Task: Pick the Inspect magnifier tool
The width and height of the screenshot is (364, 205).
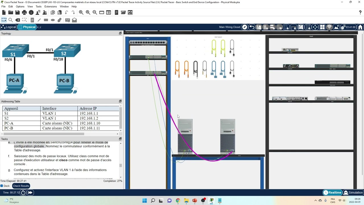Action: pyautogui.click(x=11, y=20)
